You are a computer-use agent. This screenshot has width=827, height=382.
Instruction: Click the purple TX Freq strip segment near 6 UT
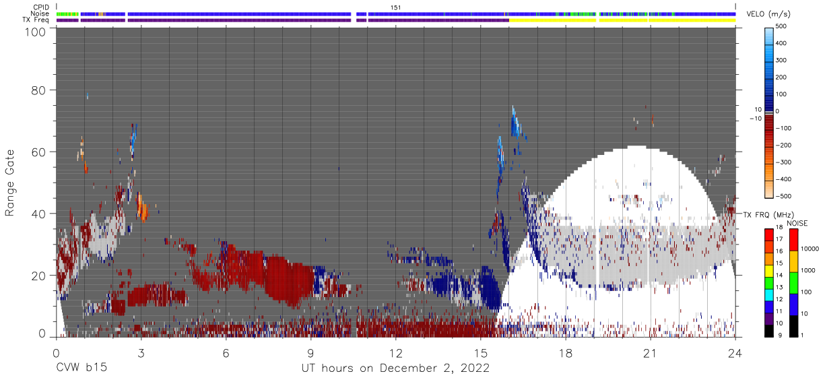click(240, 20)
